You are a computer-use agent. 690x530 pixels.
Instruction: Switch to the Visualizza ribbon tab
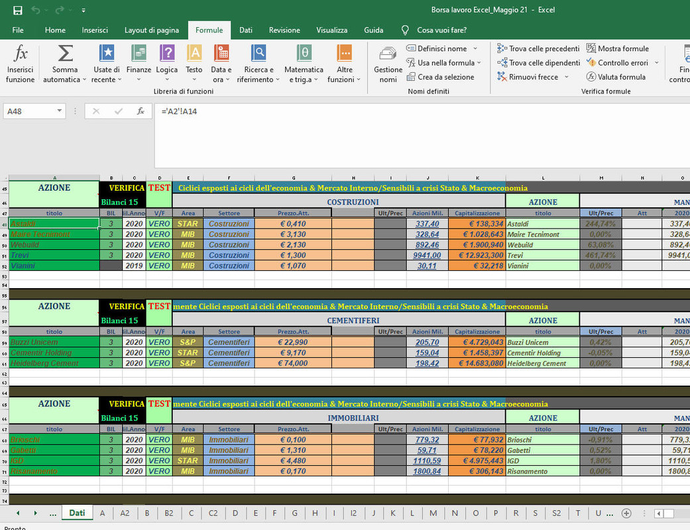(332, 30)
